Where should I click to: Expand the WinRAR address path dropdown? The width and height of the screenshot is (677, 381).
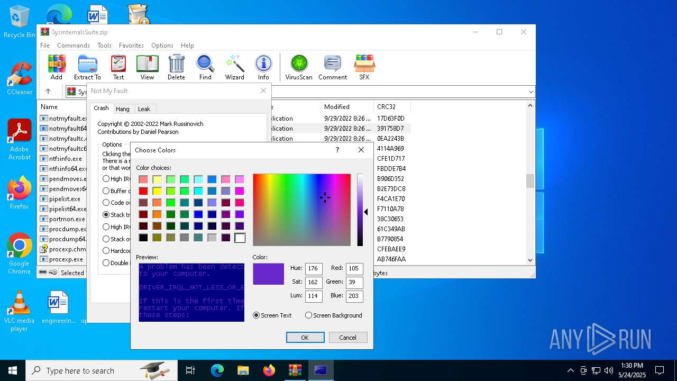point(530,92)
